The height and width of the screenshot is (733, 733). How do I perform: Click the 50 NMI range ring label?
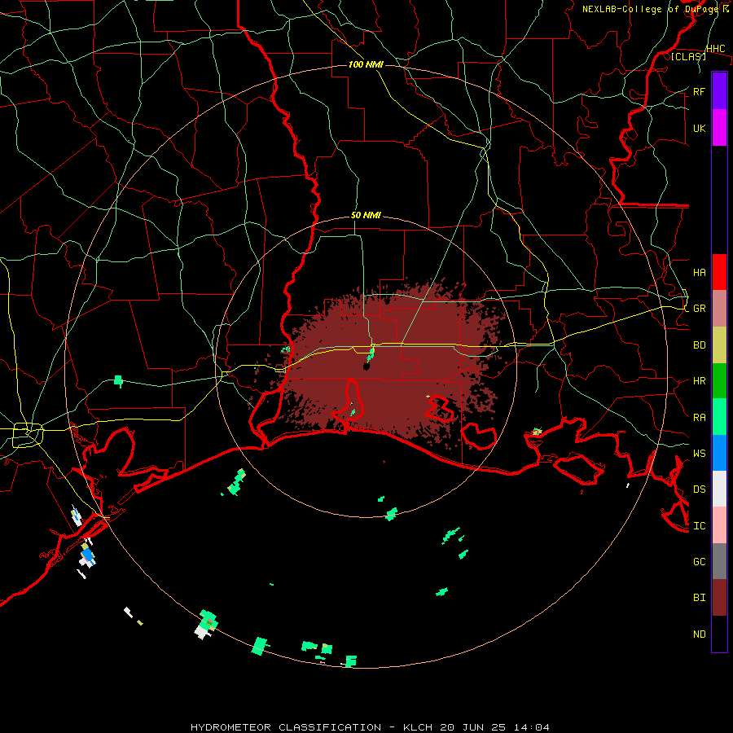point(366,216)
